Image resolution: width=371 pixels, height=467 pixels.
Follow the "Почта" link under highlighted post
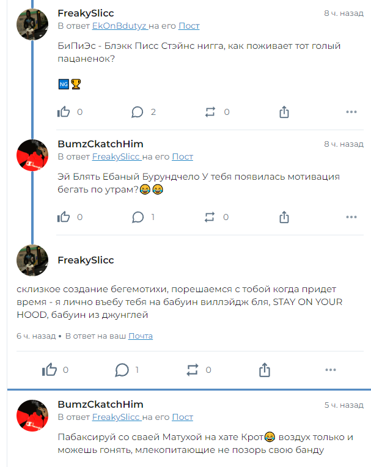point(141,336)
